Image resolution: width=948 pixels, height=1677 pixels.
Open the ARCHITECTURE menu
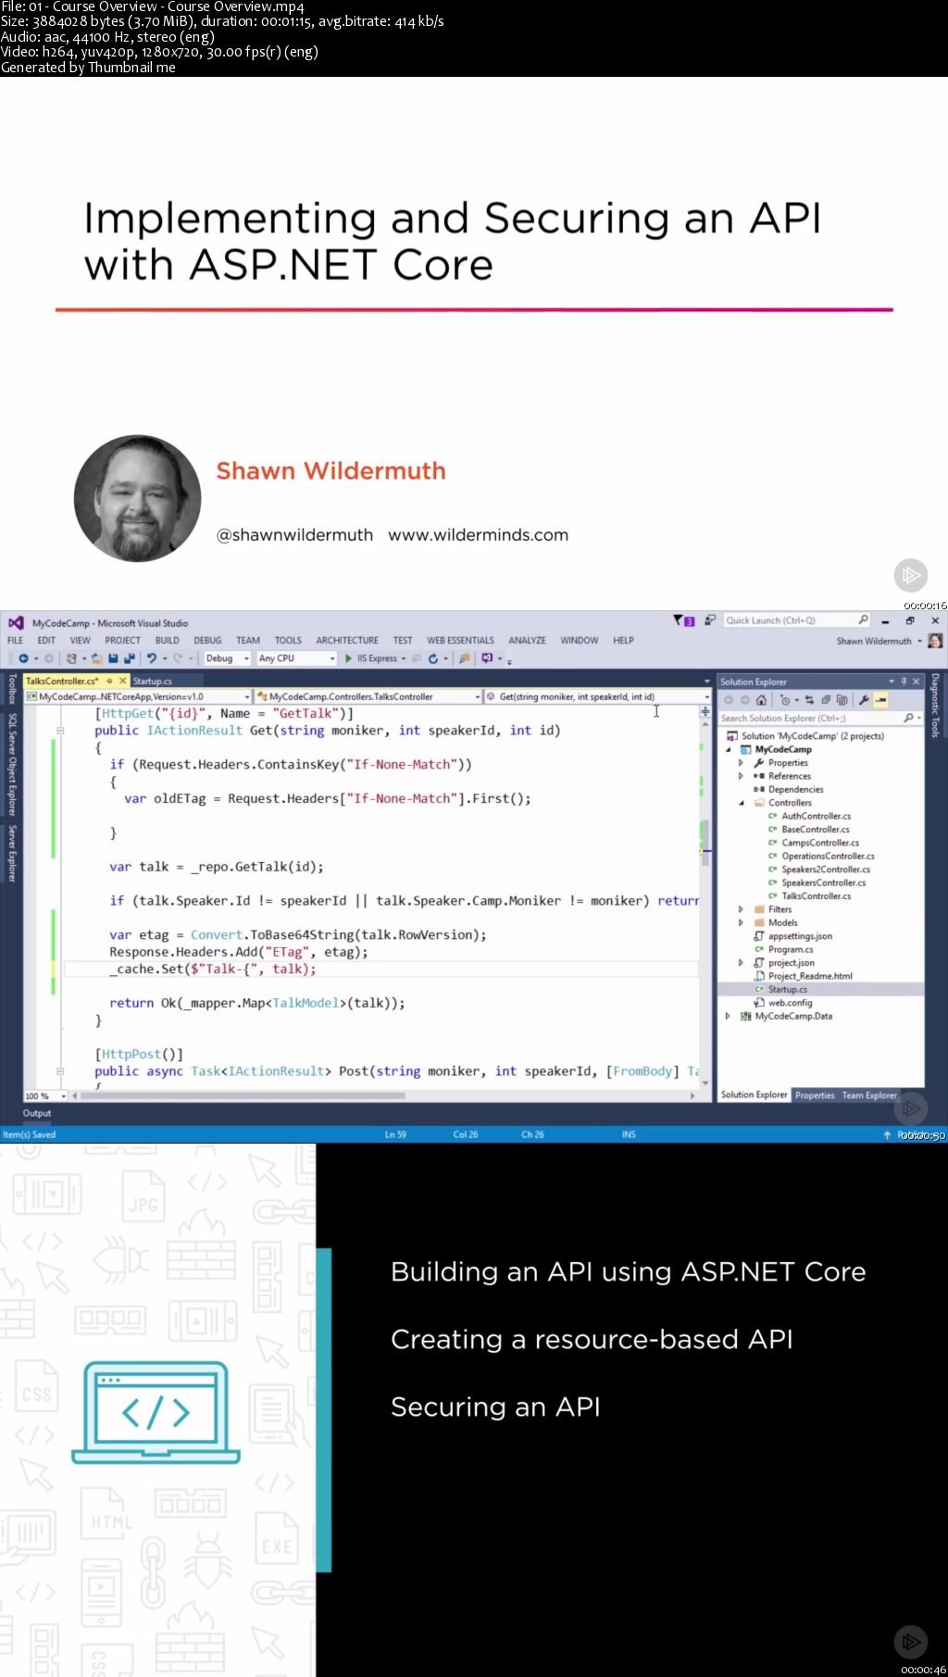coord(347,640)
